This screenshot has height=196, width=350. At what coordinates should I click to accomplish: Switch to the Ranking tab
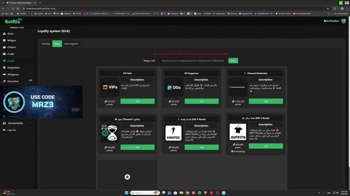(x=46, y=44)
